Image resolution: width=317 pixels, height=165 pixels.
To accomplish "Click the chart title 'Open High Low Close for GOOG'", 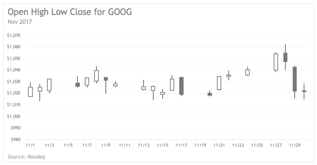I will pyautogui.click(x=70, y=11).
